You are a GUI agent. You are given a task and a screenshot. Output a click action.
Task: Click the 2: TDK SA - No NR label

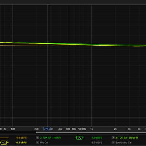(x=50, y=138)
